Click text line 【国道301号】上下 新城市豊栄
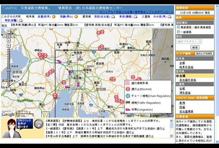This screenshot has height=148, width=219. pyautogui.click(x=90, y=132)
